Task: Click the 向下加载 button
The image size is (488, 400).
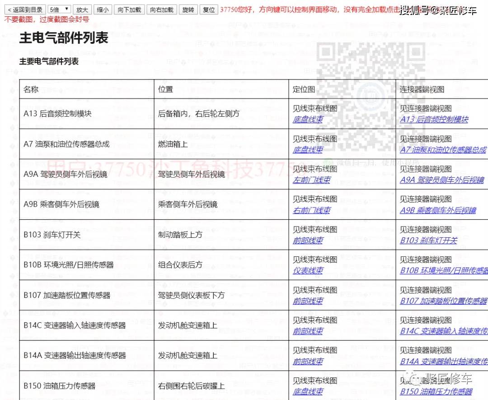Action: (x=129, y=9)
